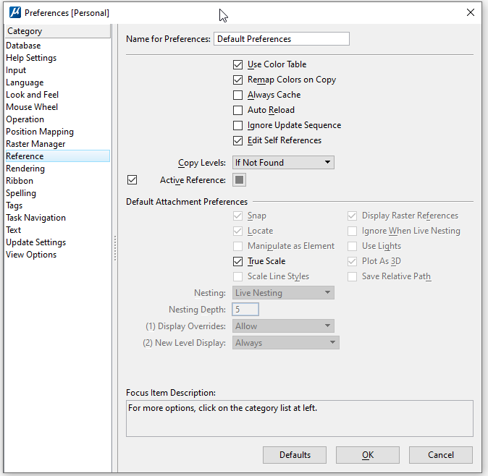This screenshot has height=476, width=488.
Task: Open the Copy Levels dropdown
Action: click(283, 163)
